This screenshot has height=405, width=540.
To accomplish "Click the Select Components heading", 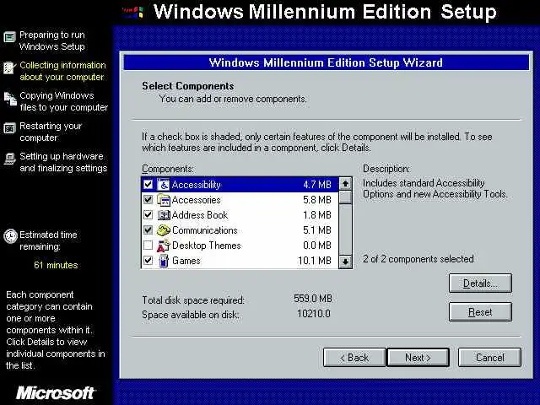I will coord(188,86).
